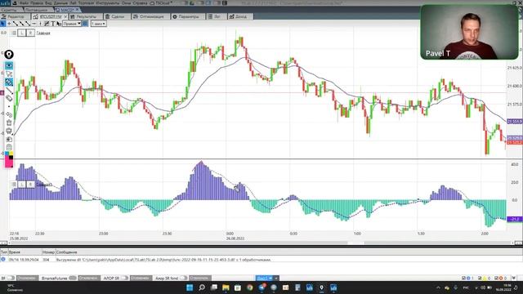Click the blue info icon in the log row
This screenshot has width=523, height=294.
(x=3, y=259)
